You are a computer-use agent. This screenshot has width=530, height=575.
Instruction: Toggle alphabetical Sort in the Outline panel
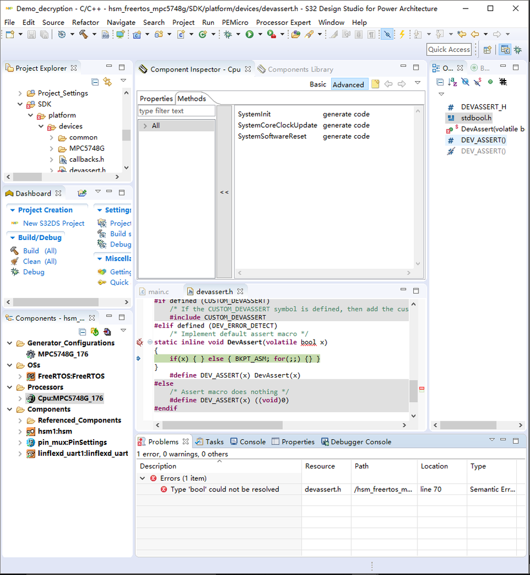click(x=452, y=82)
